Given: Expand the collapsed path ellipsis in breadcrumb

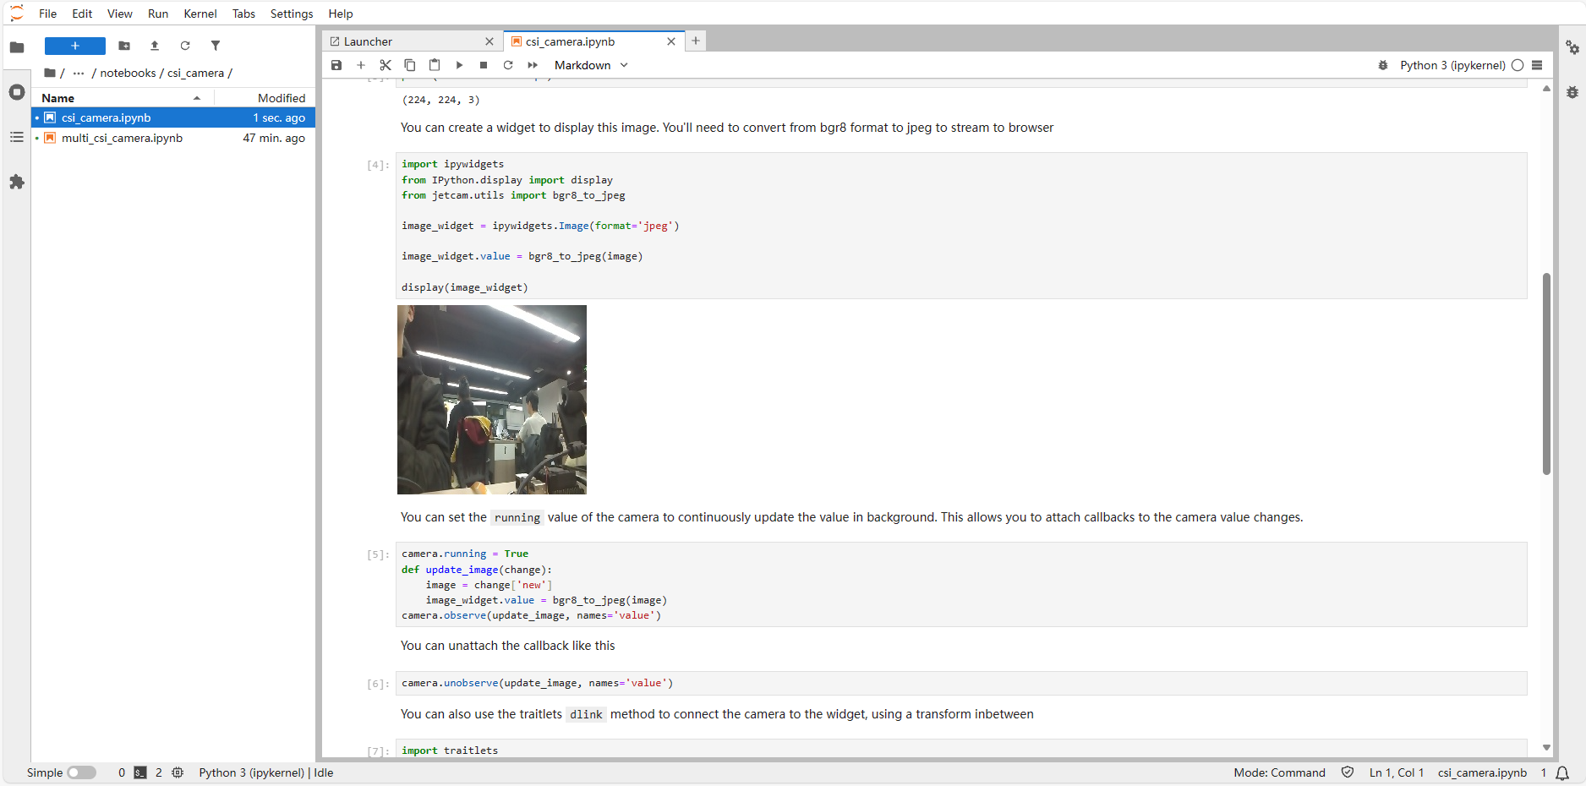Looking at the screenshot, I should 79,74.
